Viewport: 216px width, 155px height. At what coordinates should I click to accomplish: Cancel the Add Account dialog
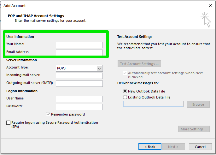coord(200,147)
